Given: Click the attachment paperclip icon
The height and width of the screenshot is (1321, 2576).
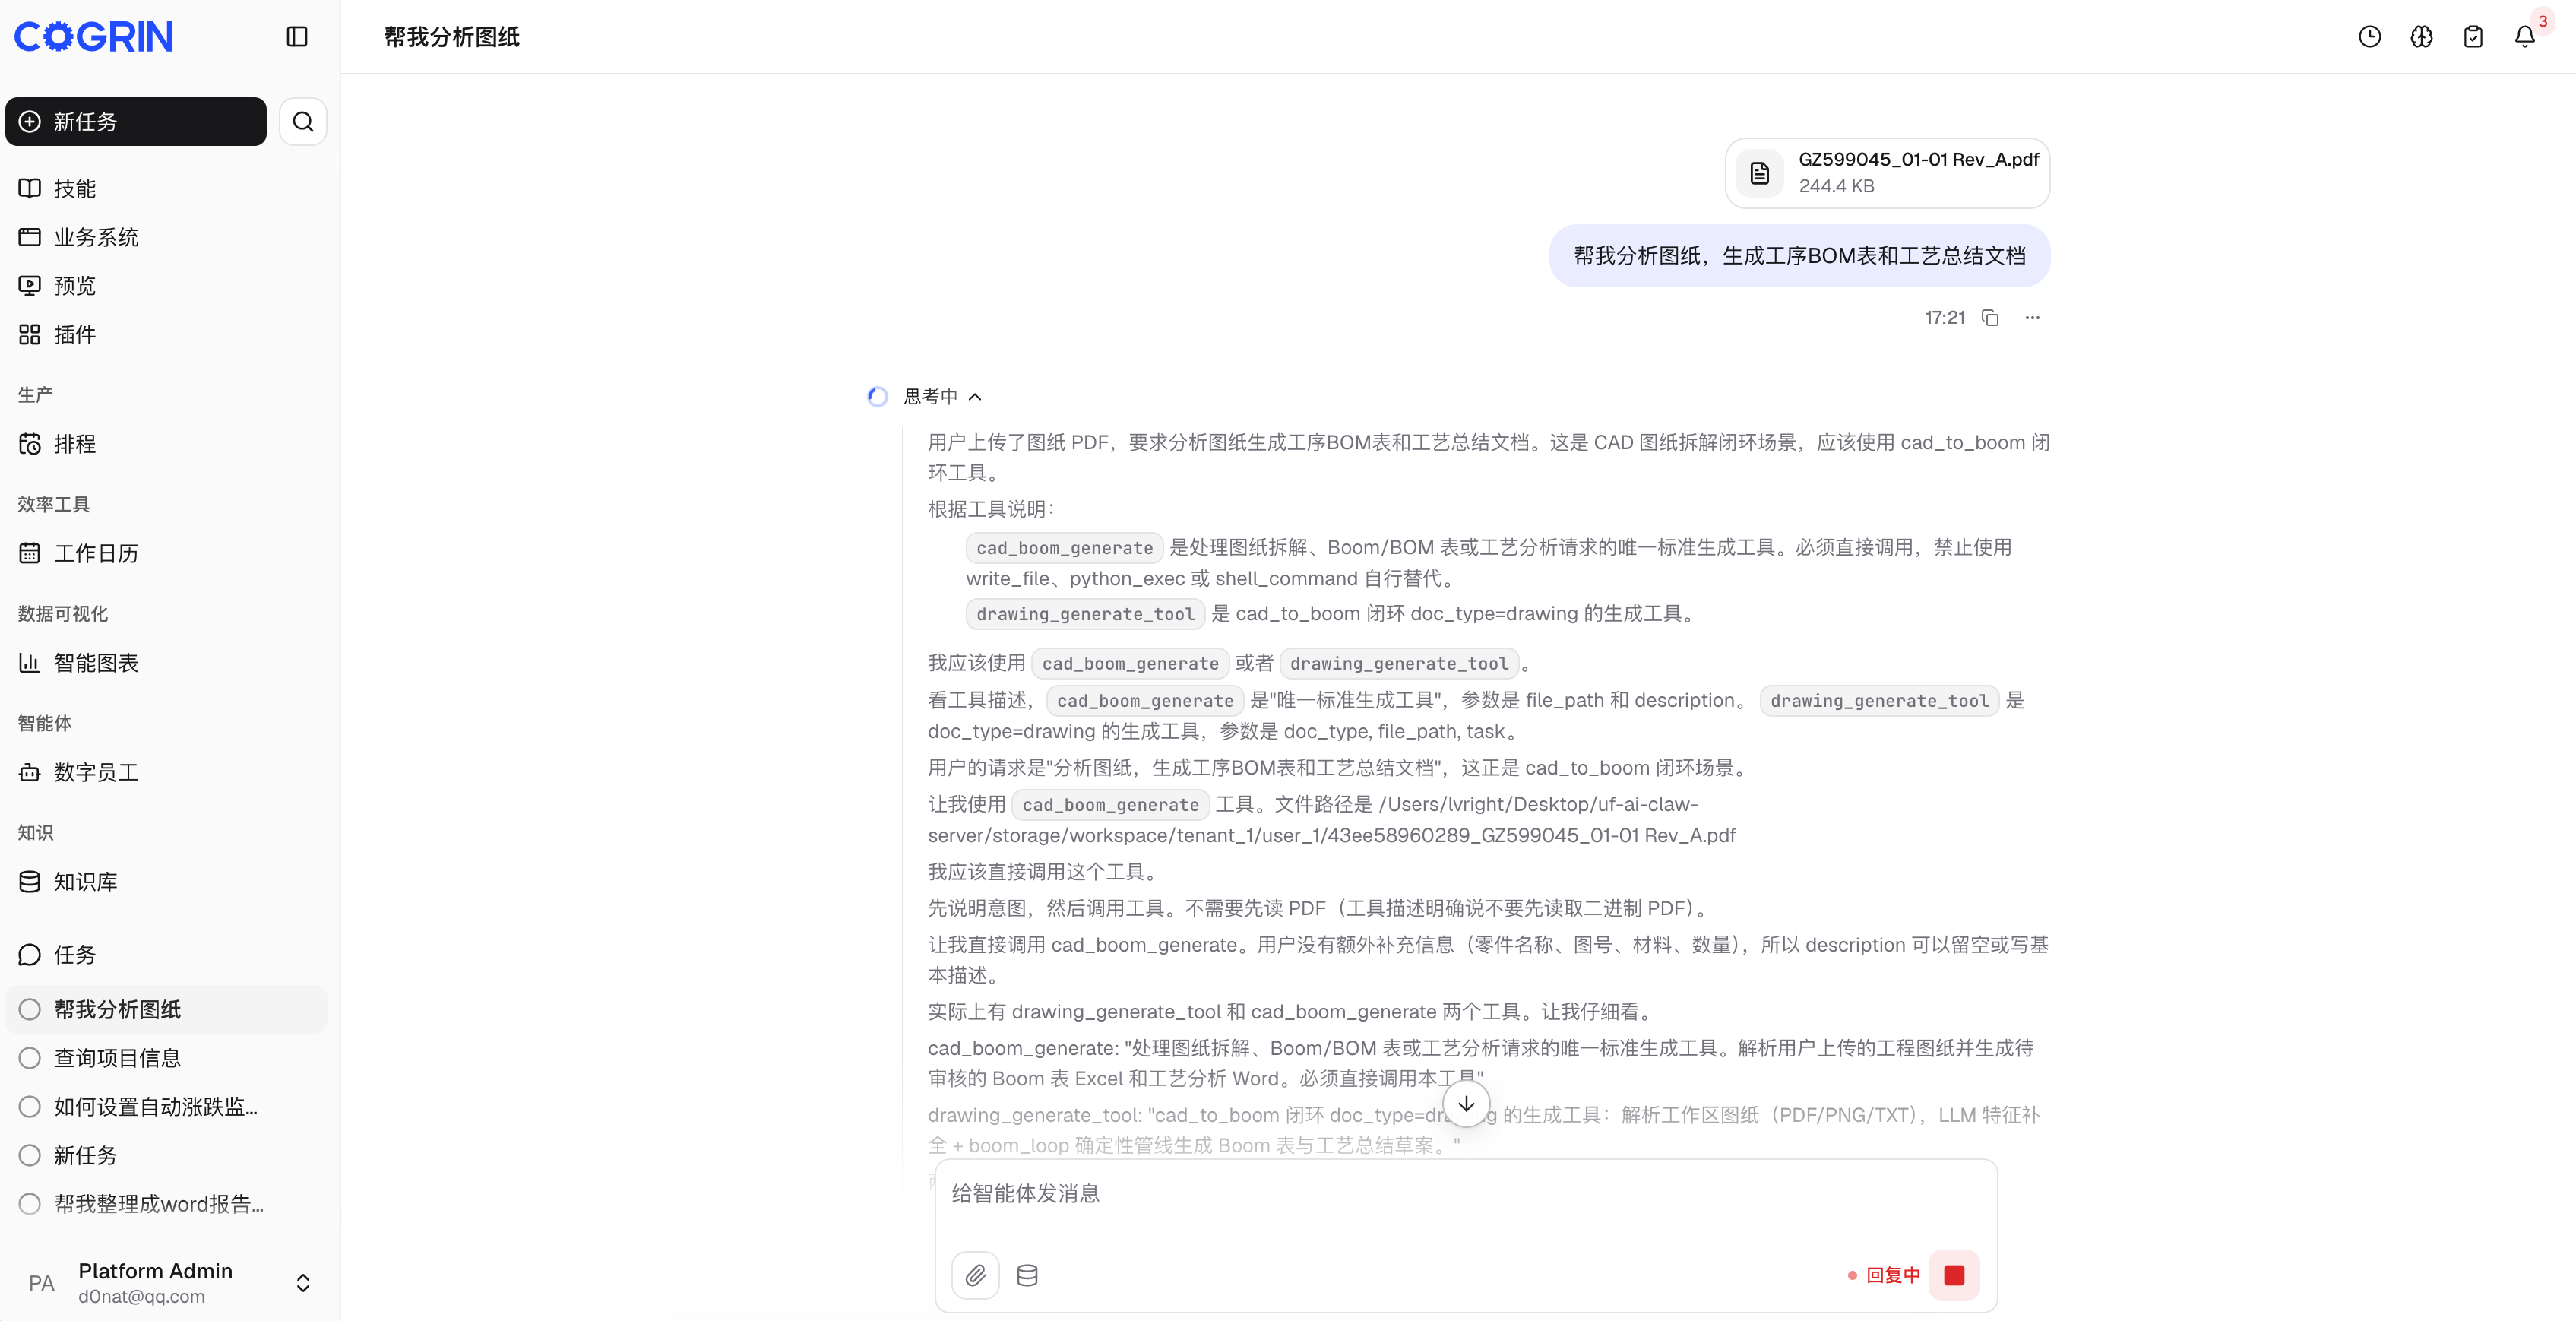Looking at the screenshot, I should pos(975,1275).
